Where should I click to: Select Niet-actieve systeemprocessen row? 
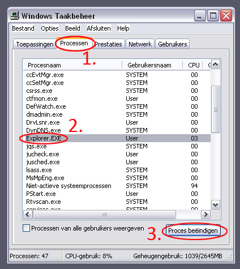pyautogui.click(x=117, y=186)
